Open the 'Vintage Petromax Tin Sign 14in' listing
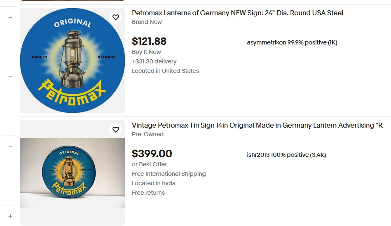This screenshot has height=226, width=391. tap(257, 125)
